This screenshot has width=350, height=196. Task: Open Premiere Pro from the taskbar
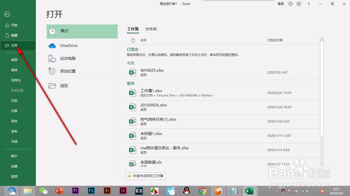pos(75,191)
